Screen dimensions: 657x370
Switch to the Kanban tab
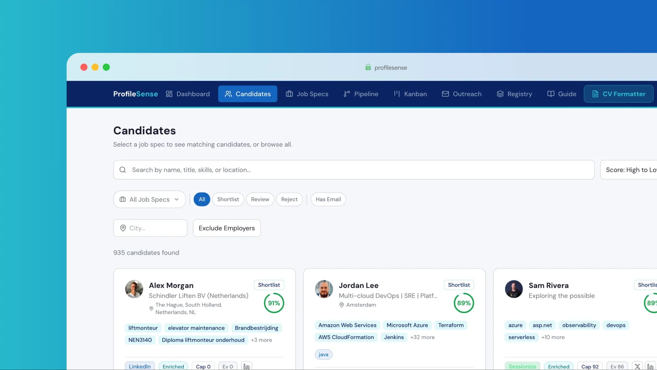coord(410,94)
